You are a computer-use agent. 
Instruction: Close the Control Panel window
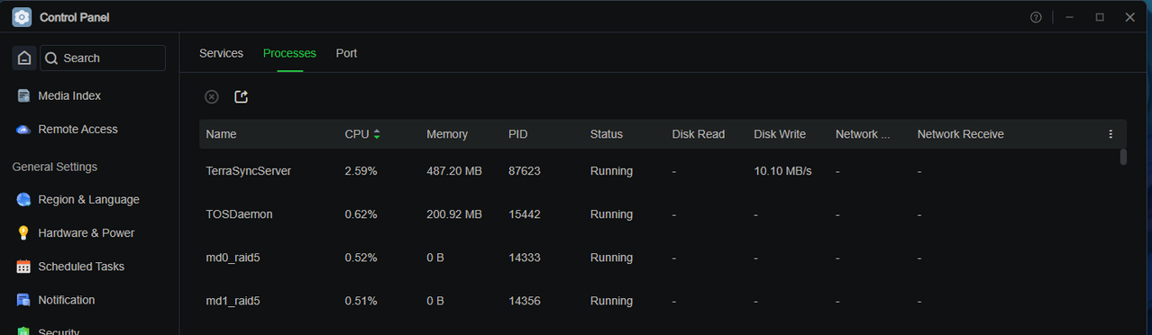[x=1129, y=17]
